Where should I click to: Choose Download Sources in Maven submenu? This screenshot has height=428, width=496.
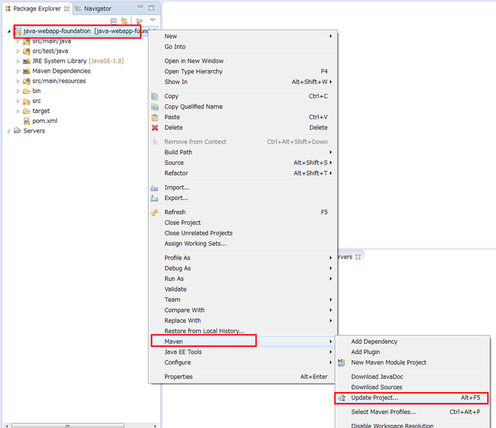[x=376, y=387]
